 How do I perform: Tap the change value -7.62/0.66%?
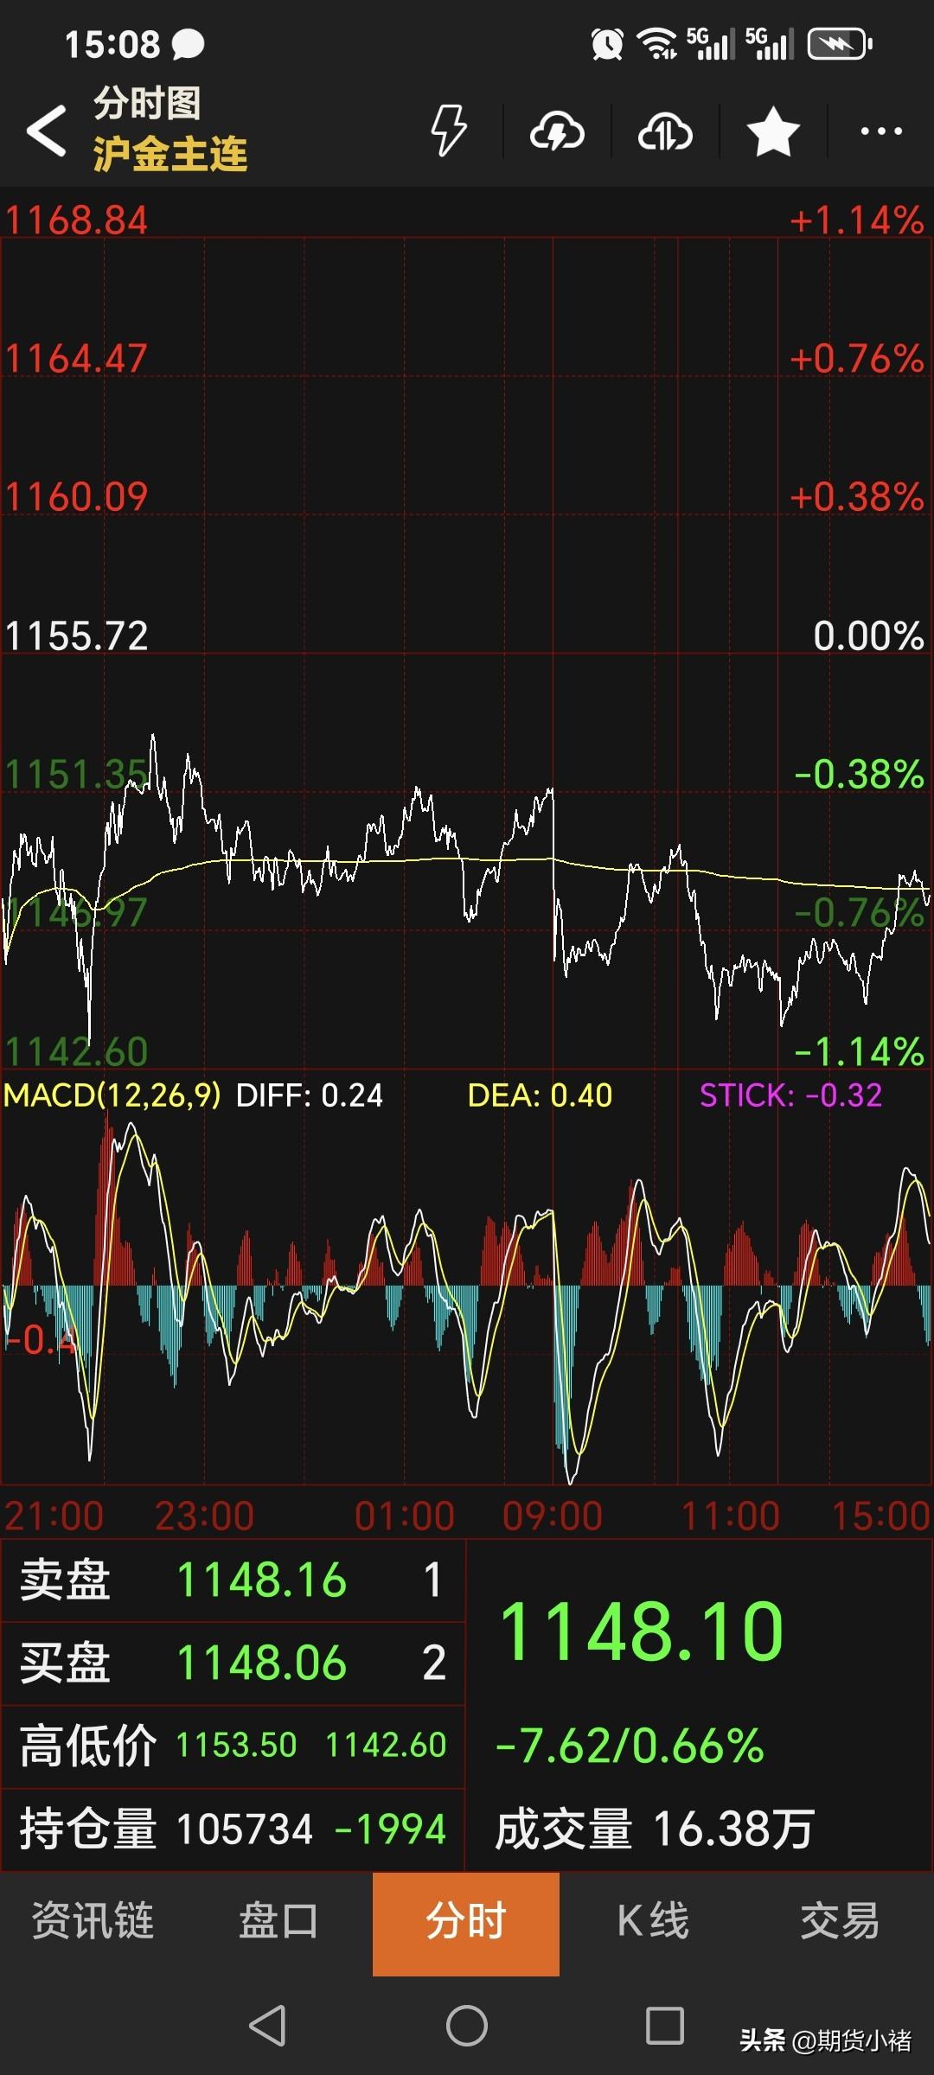tap(630, 1745)
